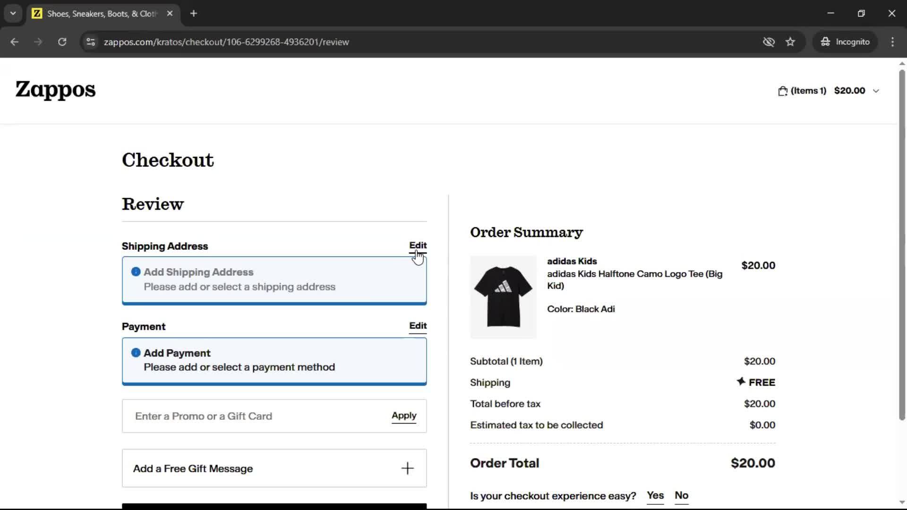Viewport: 907px width, 510px height.
Task: Click scrollbar up arrow
Action: (x=902, y=63)
